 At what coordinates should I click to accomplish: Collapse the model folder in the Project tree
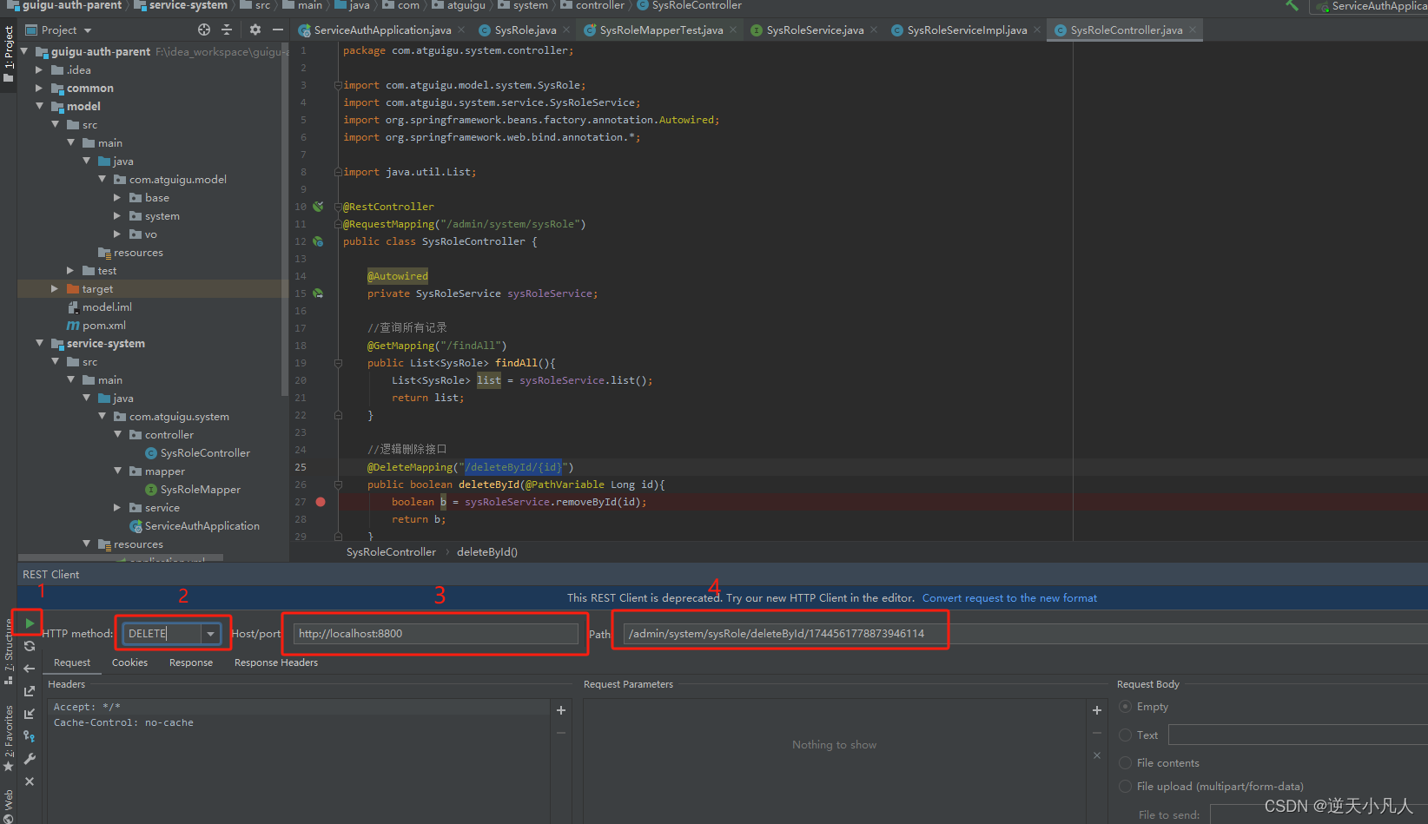coord(40,106)
